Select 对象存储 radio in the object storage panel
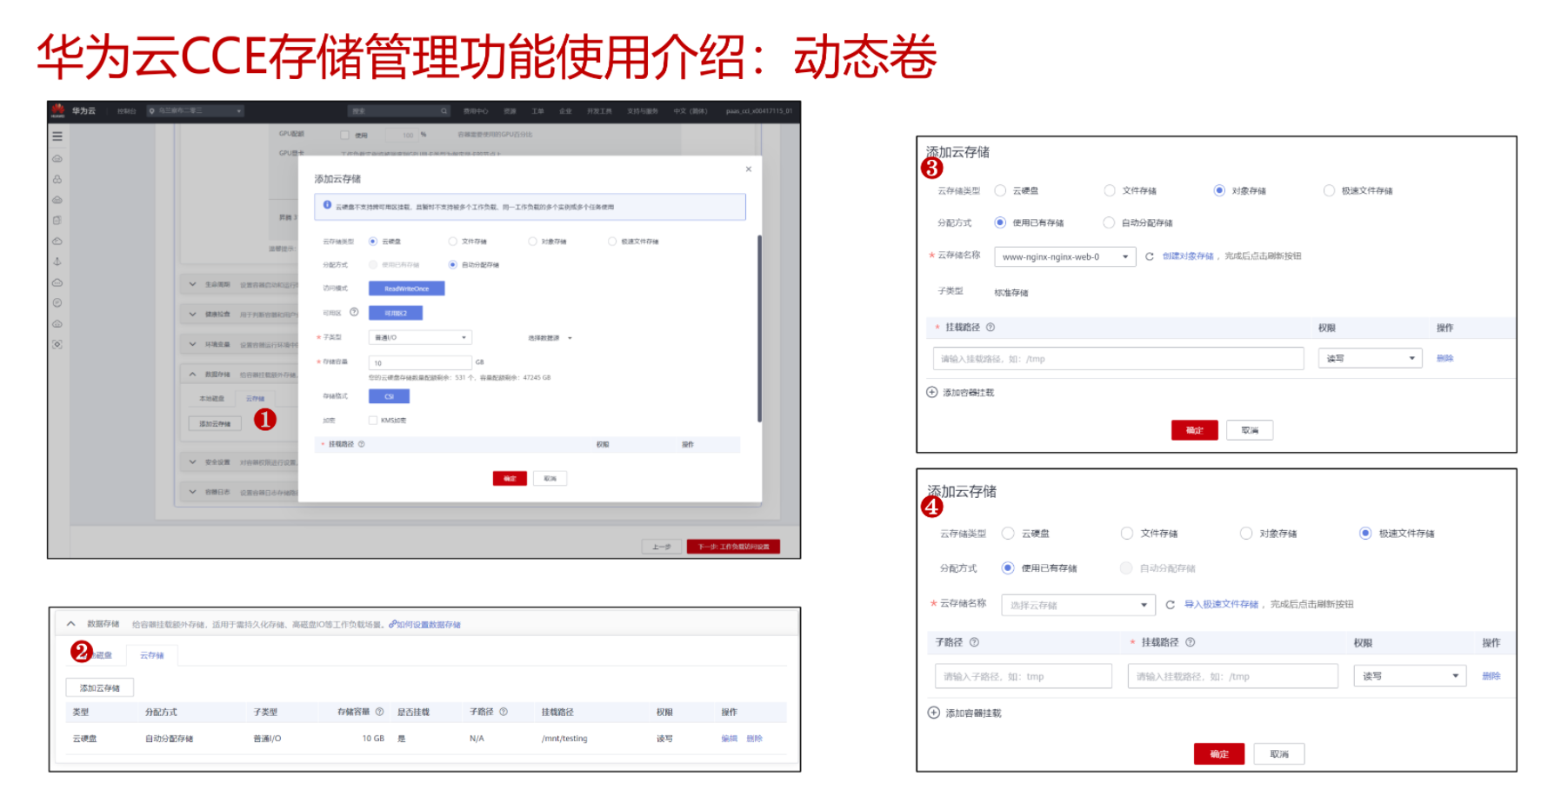The image size is (1561, 796). (x=1219, y=190)
